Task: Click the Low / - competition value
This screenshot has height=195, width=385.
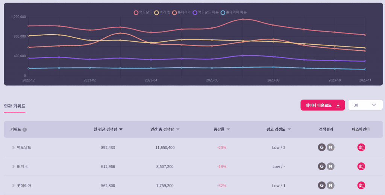Action: pos(279,167)
